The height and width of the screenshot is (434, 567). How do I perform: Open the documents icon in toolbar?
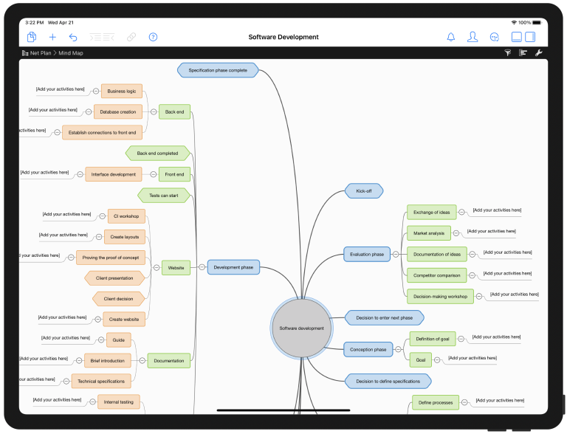click(x=32, y=37)
